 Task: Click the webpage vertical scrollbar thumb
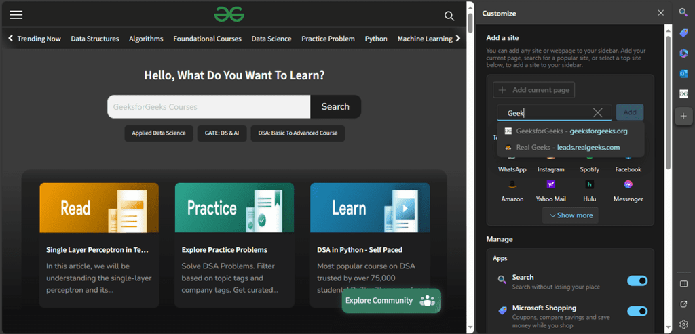click(x=471, y=23)
